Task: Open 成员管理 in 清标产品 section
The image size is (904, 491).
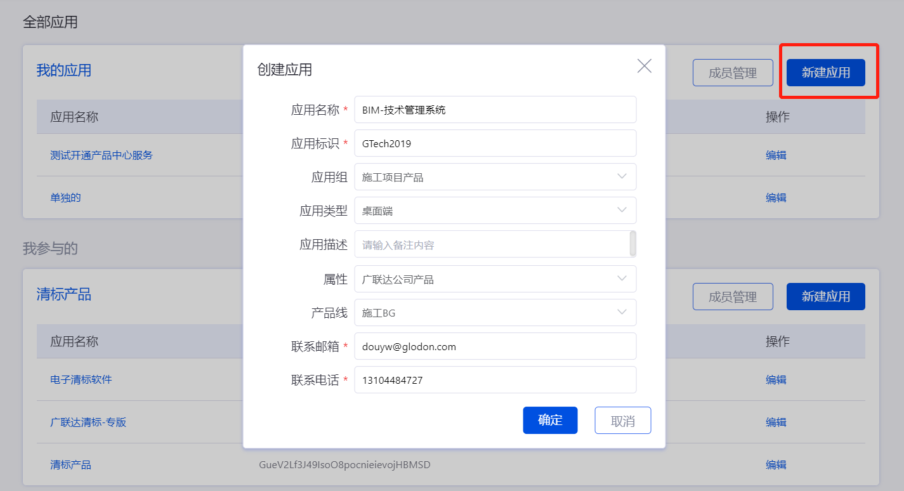Action: [x=732, y=297]
